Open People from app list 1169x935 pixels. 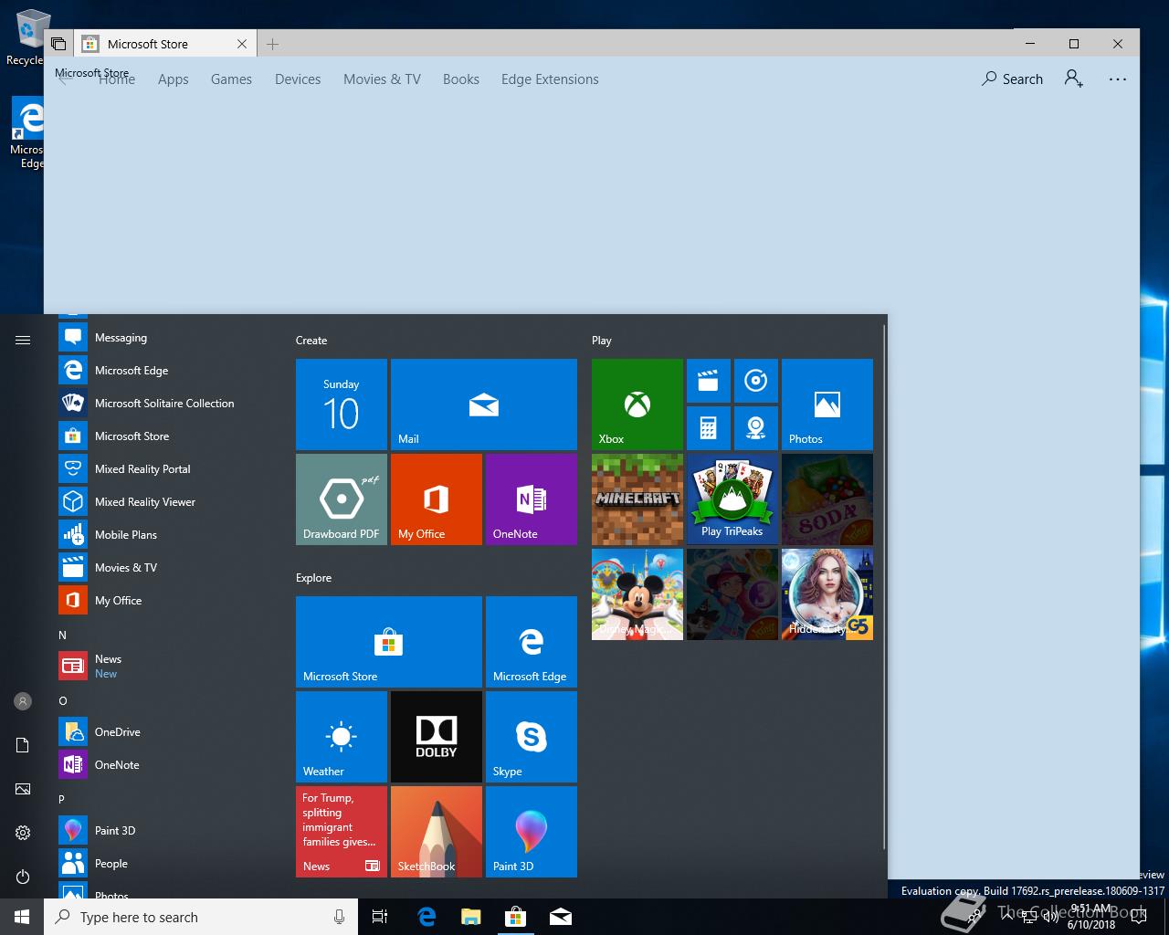[x=164, y=864]
